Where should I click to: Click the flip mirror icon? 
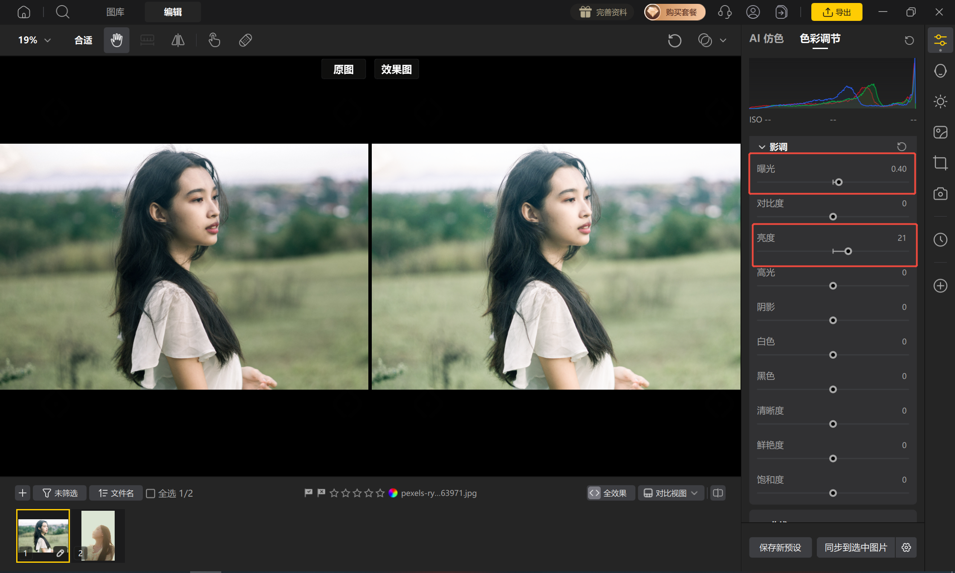pos(178,40)
